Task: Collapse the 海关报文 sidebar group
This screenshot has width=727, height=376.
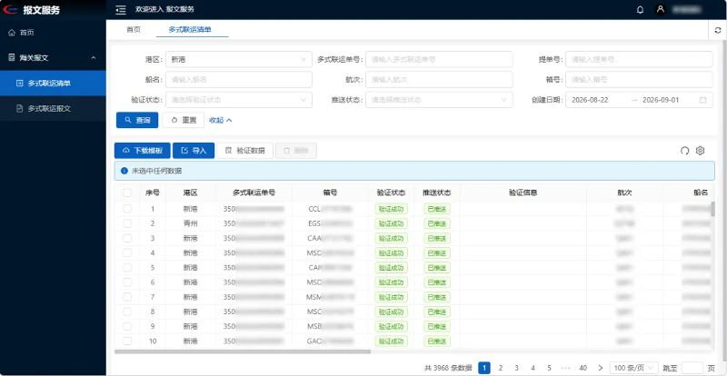Action: point(94,58)
